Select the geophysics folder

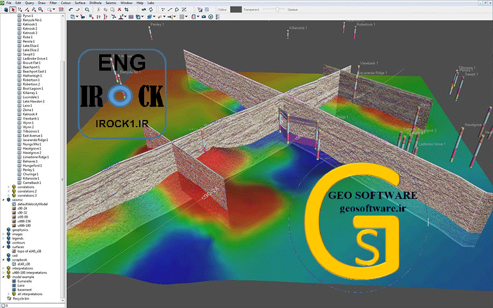click(x=20, y=230)
